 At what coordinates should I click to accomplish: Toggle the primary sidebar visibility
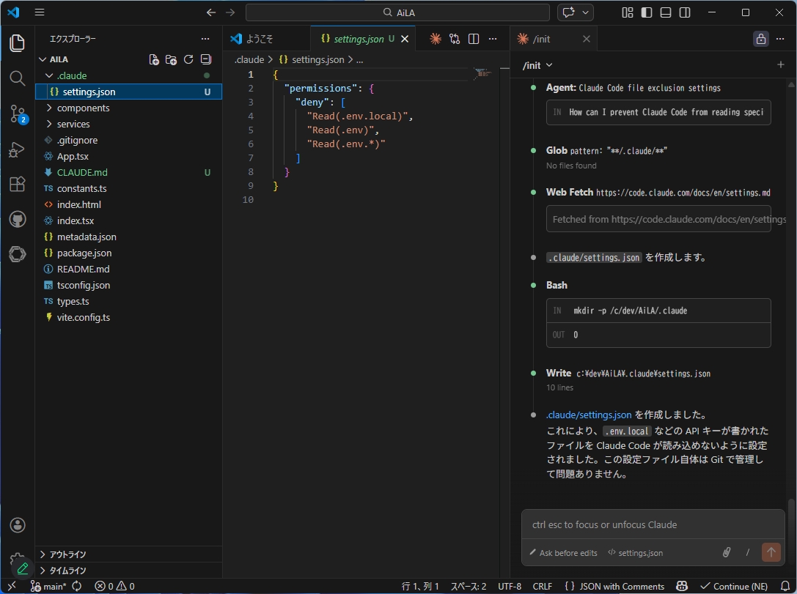pos(646,12)
